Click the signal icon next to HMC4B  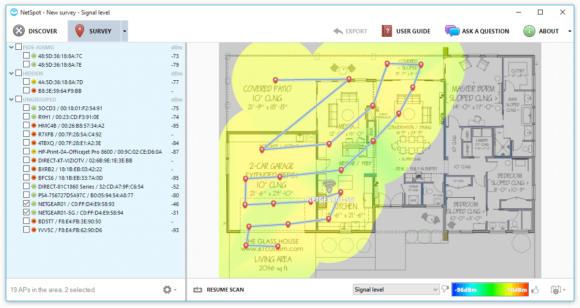pyautogui.click(x=34, y=126)
